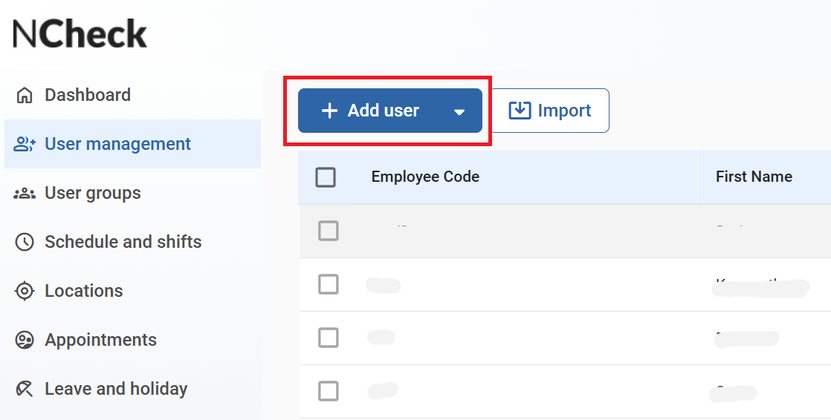The width and height of the screenshot is (831, 420).
Task: Open Schedule and shifts section
Action: point(132,242)
